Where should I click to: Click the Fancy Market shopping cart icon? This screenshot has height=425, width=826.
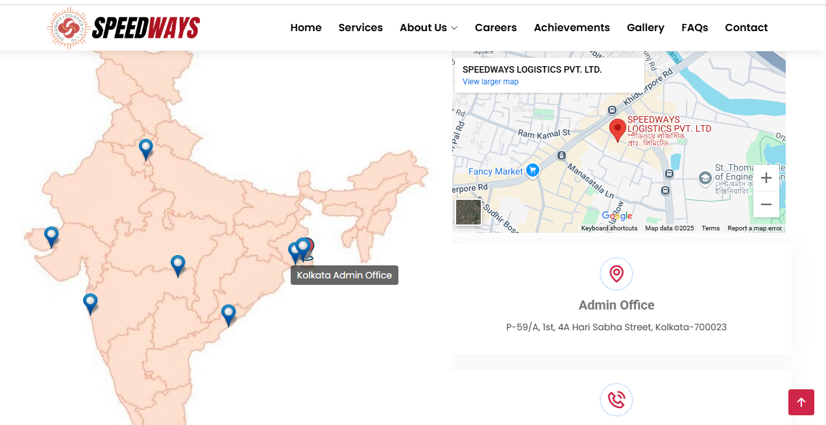[533, 171]
